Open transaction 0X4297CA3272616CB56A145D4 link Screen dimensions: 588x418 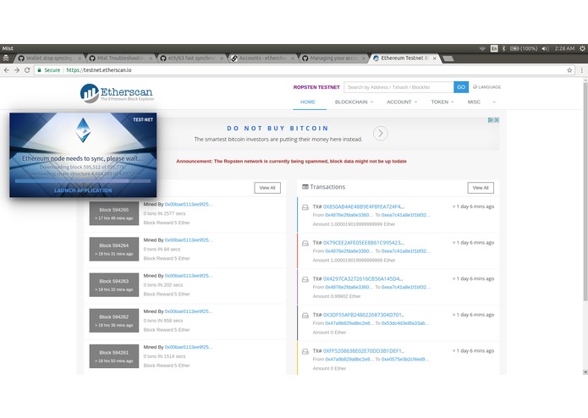363,278
